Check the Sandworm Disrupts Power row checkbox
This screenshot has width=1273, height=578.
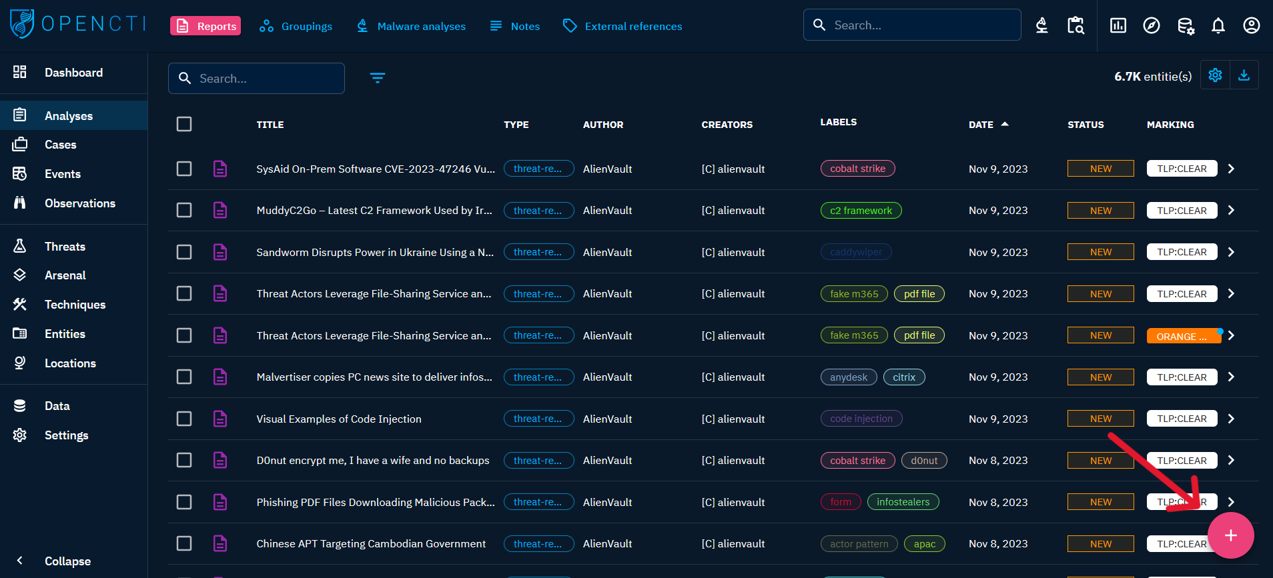coord(184,252)
